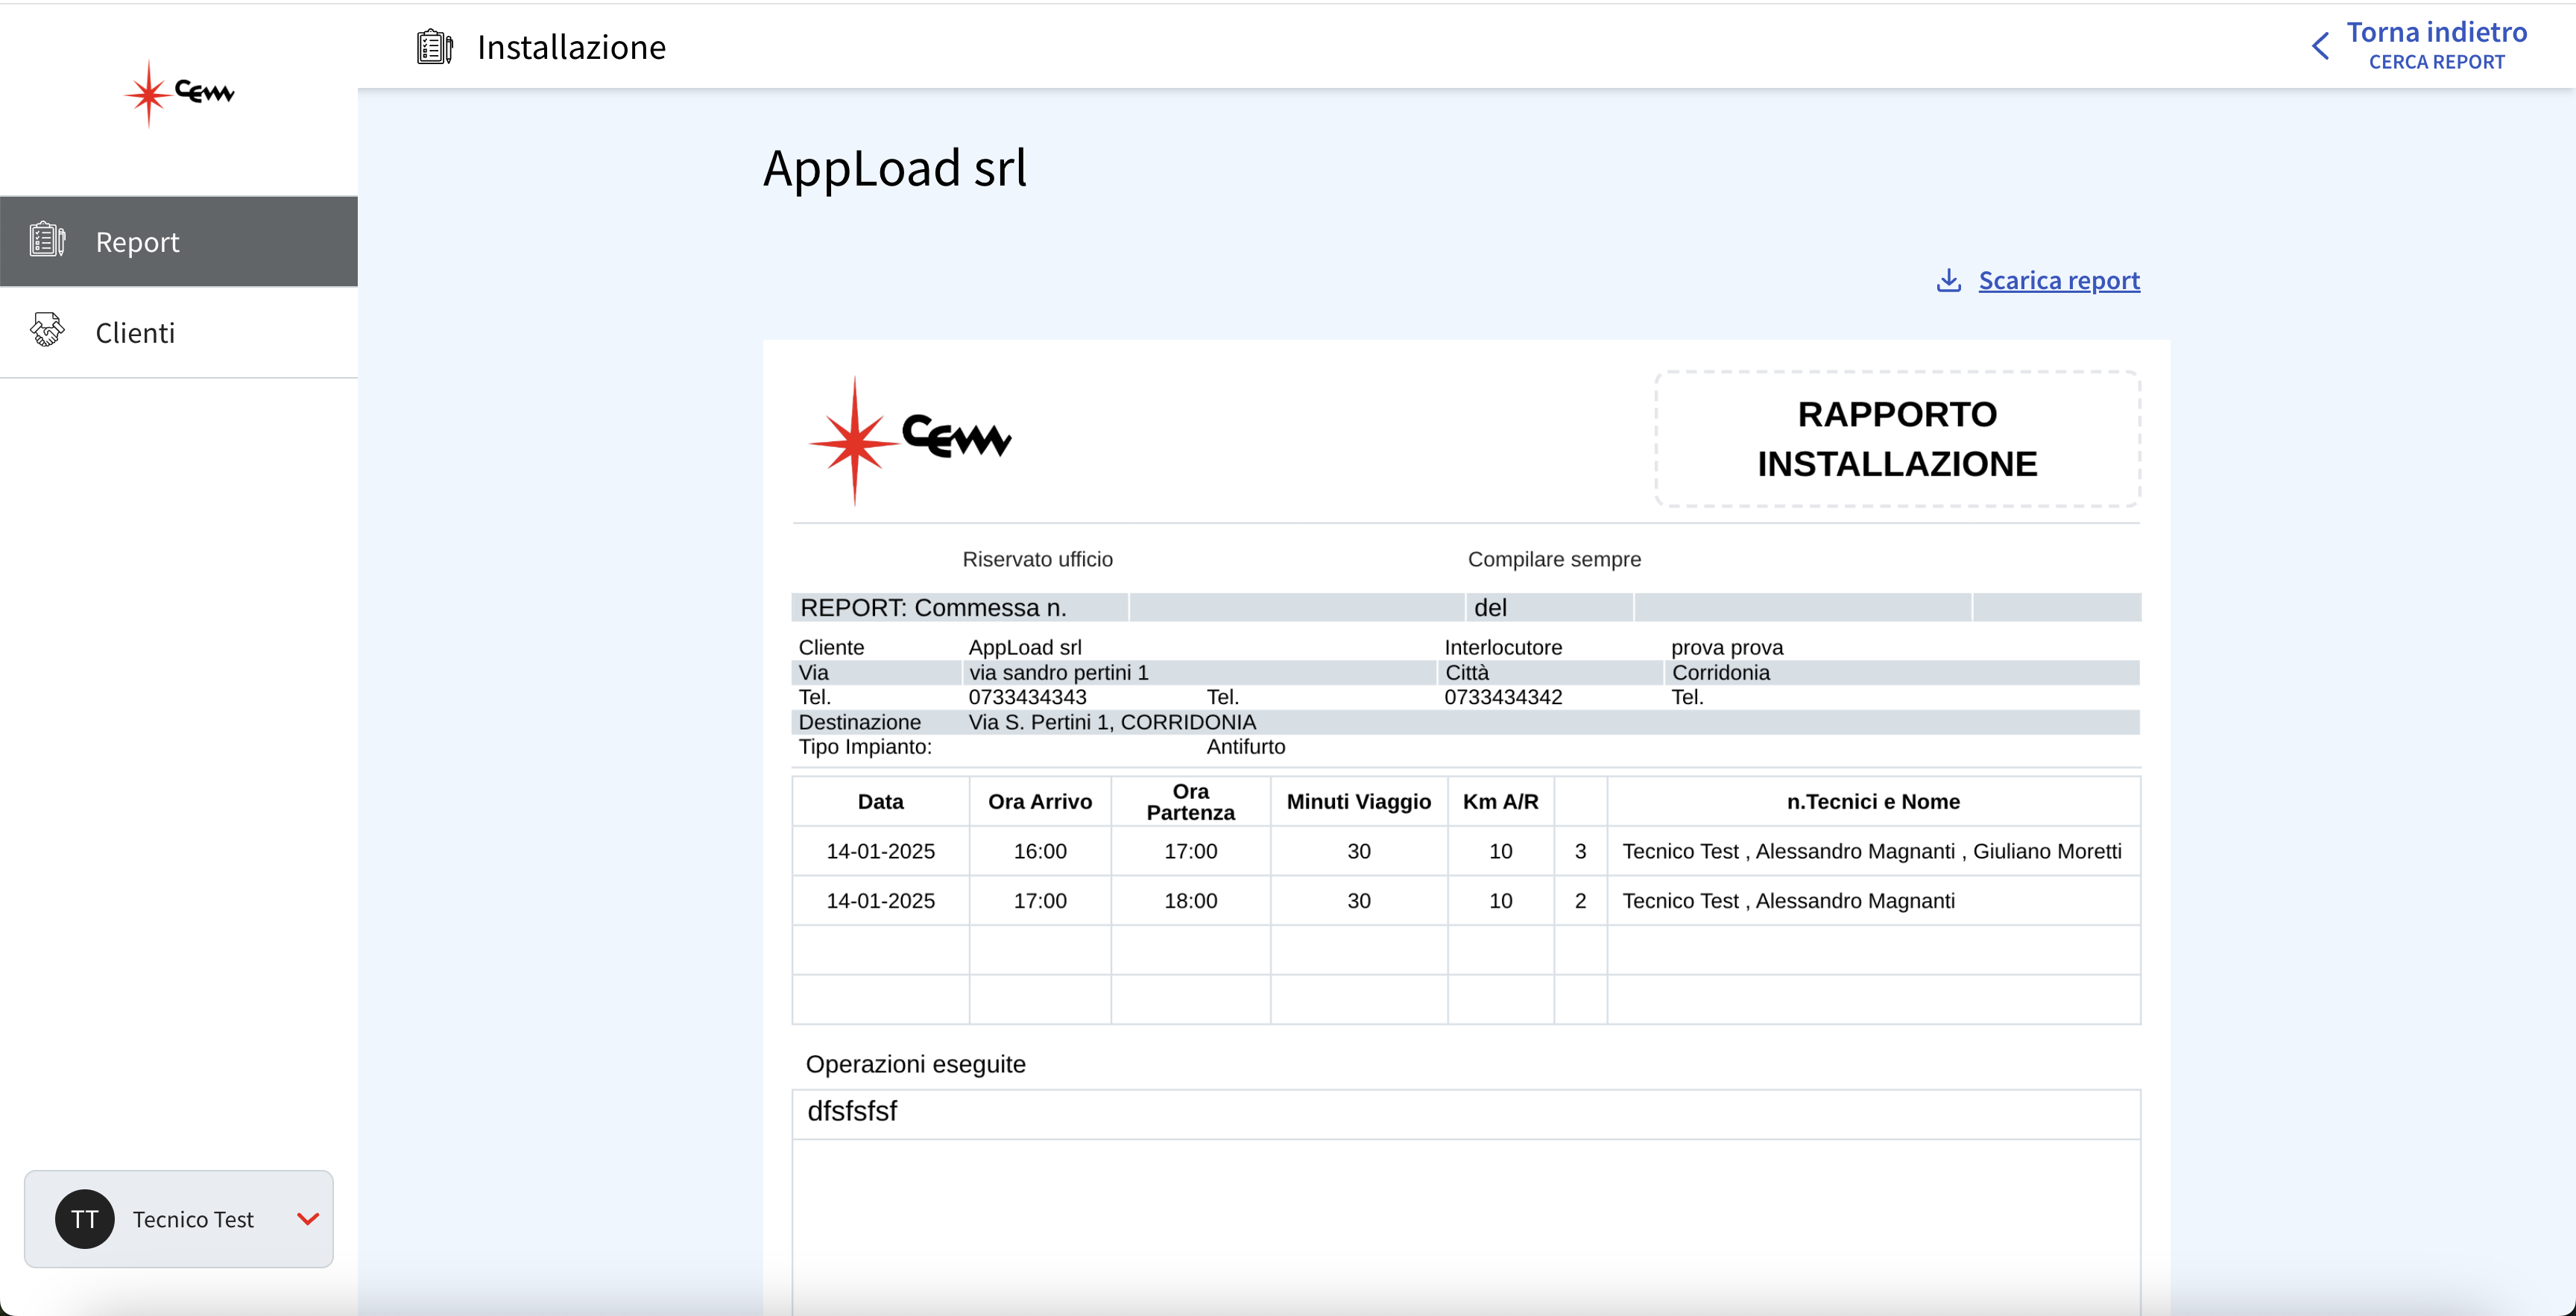The width and height of the screenshot is (2576, 1316).
Task: Click the Clienti handshake icon
Action: tap(47, 331)
